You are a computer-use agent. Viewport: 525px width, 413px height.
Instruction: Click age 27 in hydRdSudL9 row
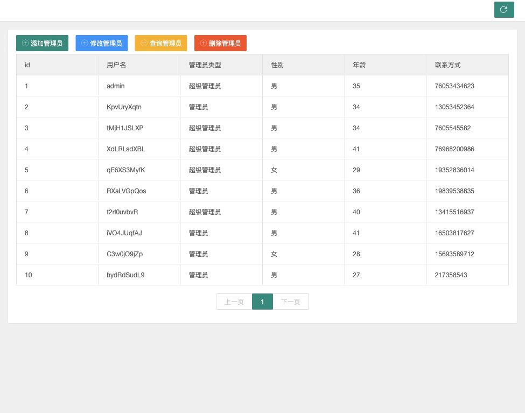[x=356, y=275]
